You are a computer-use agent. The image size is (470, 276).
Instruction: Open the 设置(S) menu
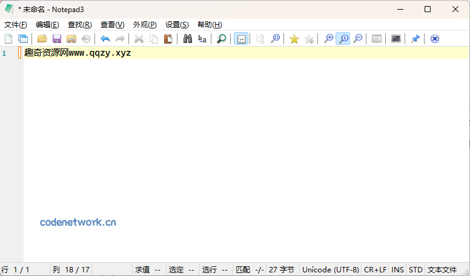[177, 25]
